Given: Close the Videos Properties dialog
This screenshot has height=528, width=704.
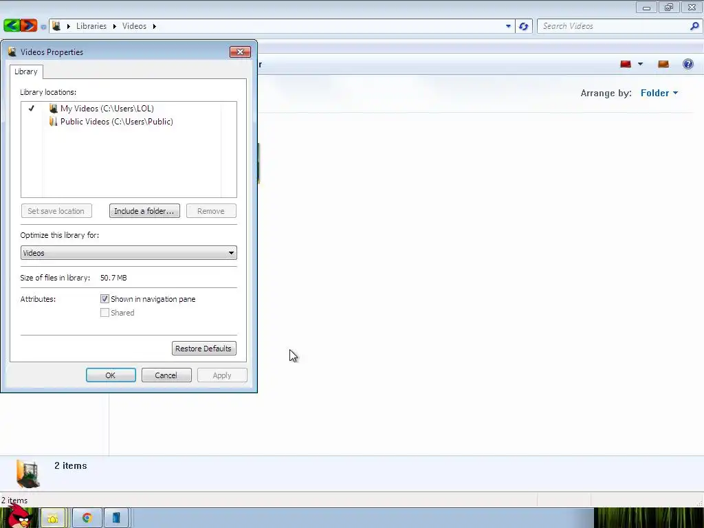Looking at the screenshot, I should click(x=240, y=52).
